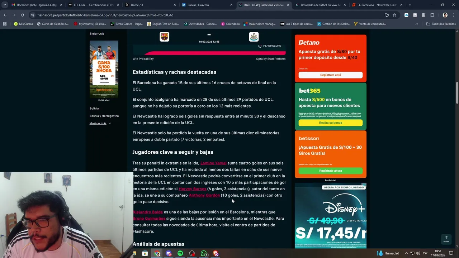
Task: Open English Test on Sim bookmark
Action: [163, 24]
